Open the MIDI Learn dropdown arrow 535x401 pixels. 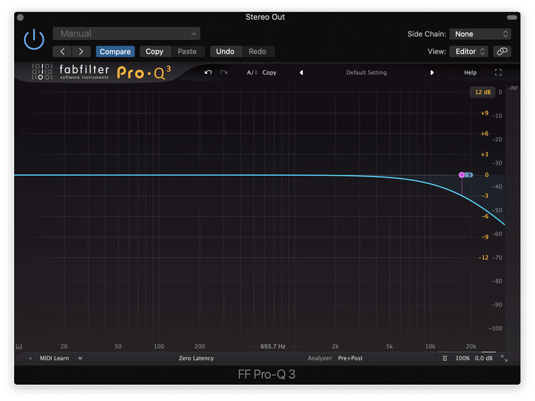pyautogui.click(x=80, y=358)
